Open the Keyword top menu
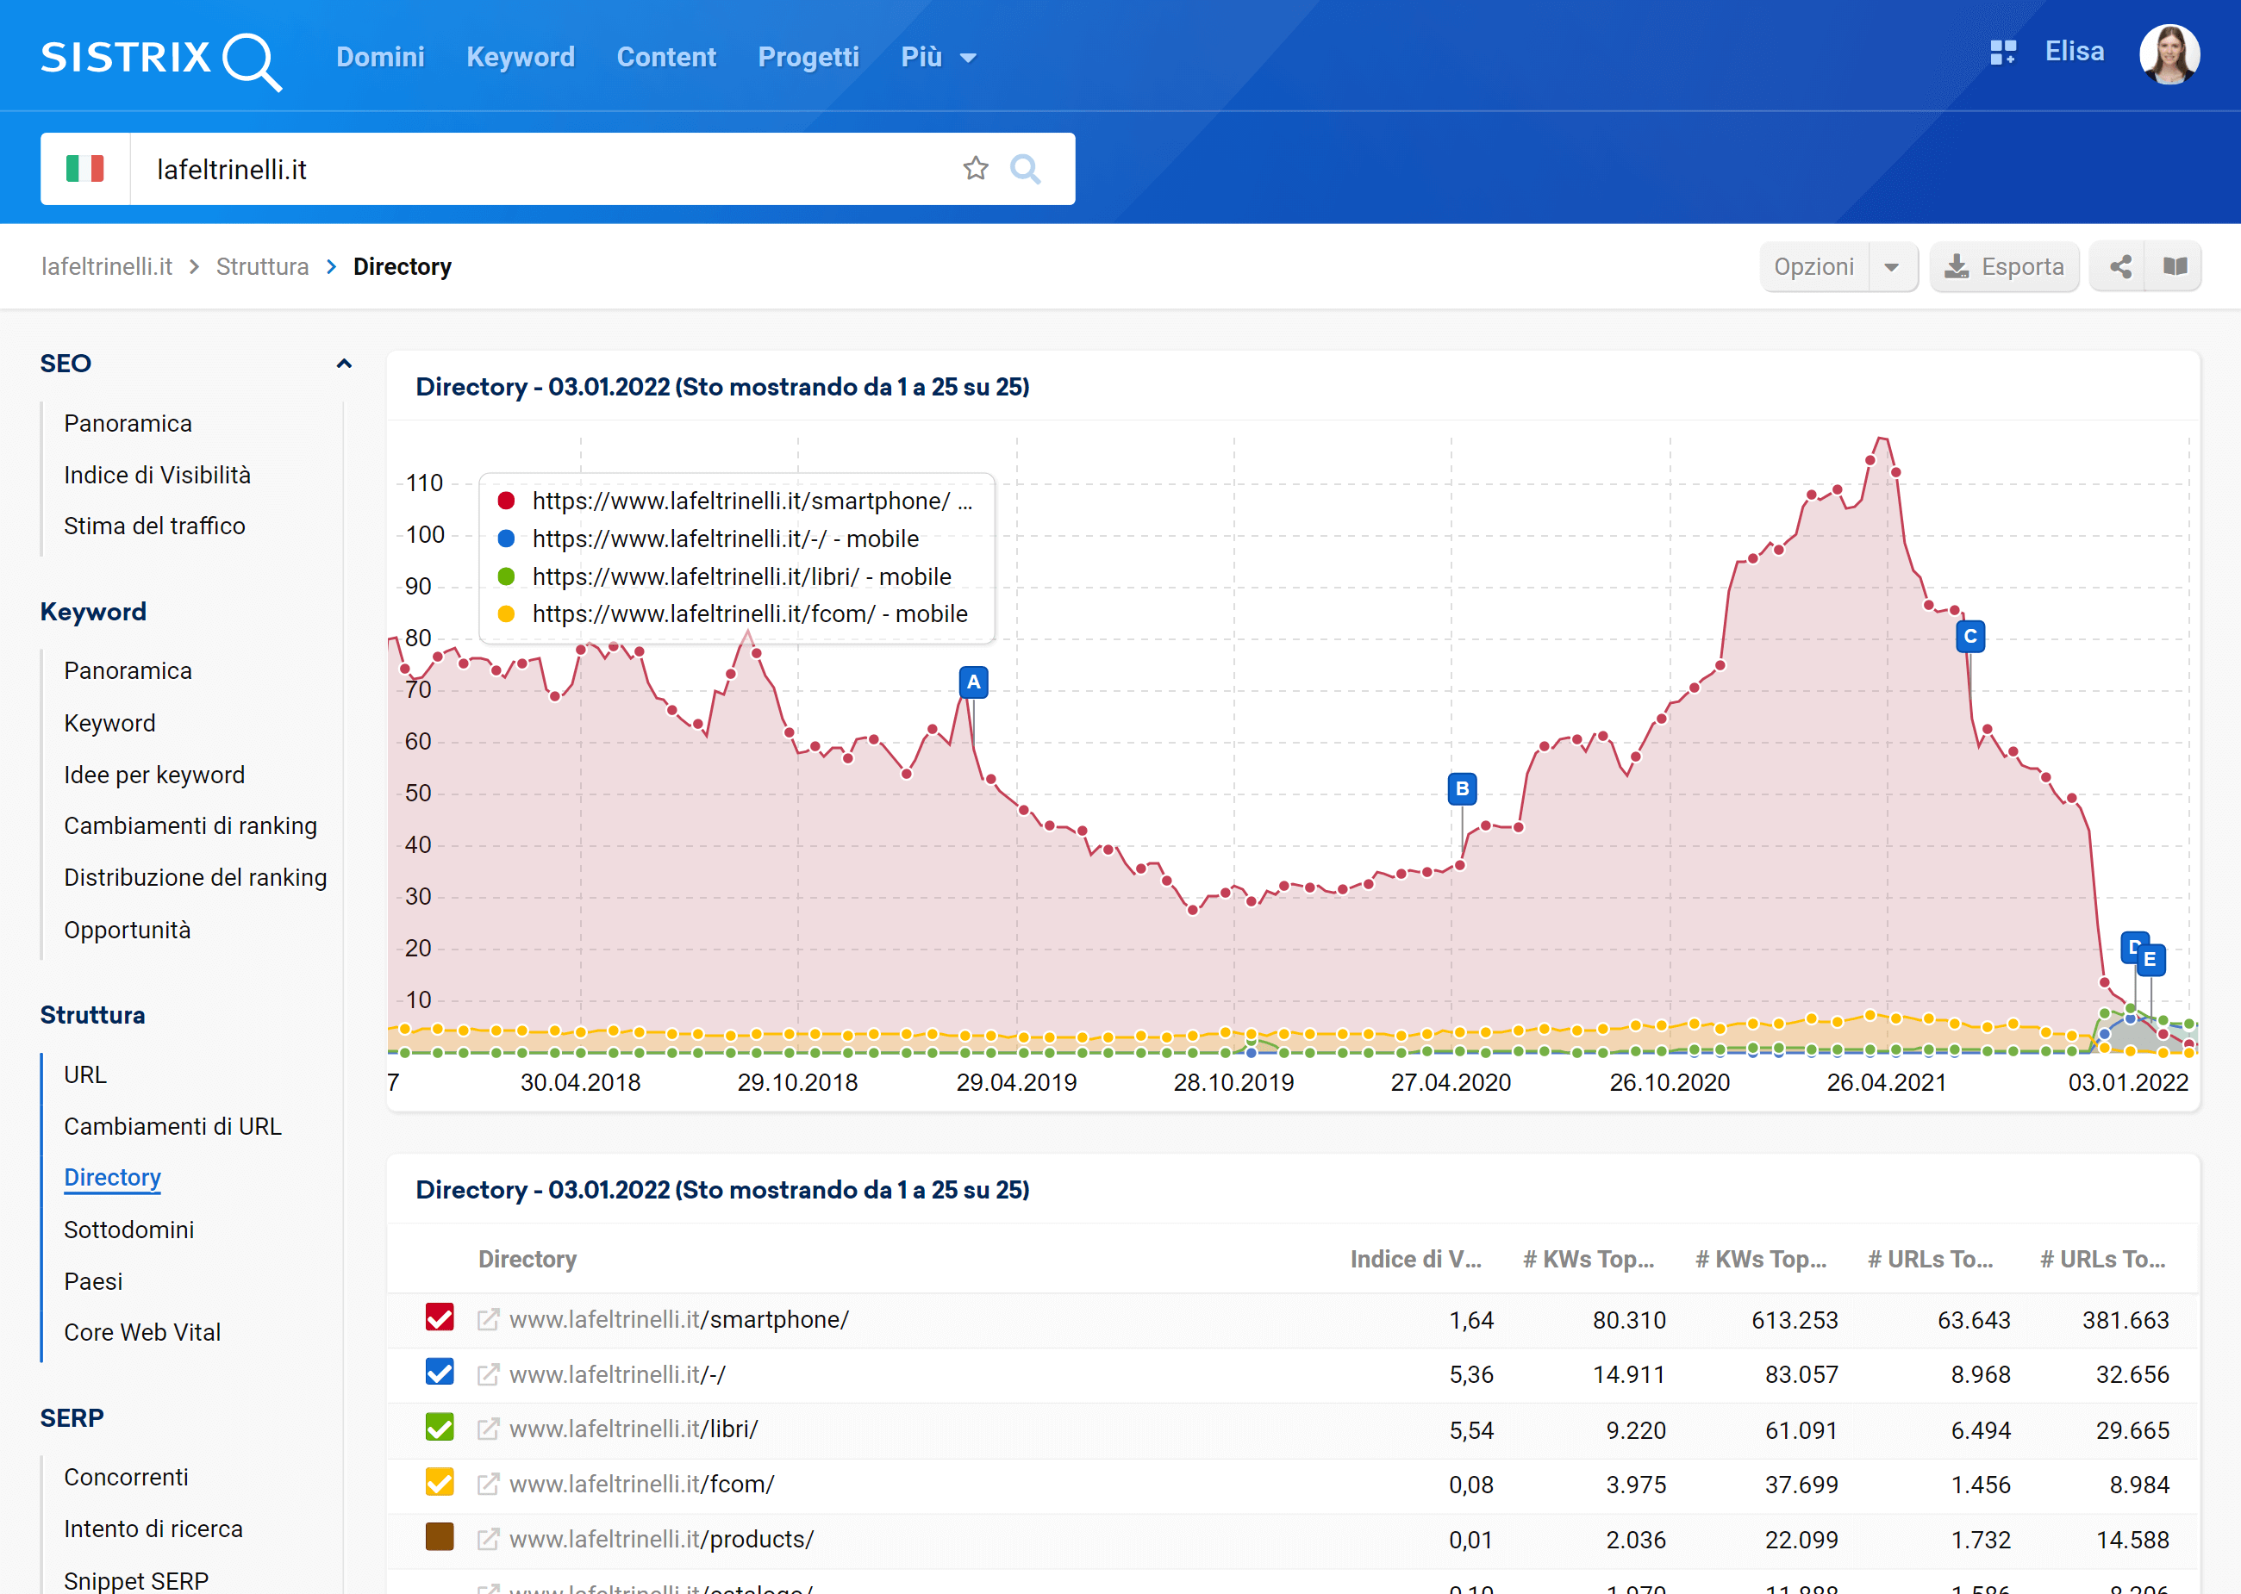Viewport: 2241px width, 1594px height. (521, 57)
